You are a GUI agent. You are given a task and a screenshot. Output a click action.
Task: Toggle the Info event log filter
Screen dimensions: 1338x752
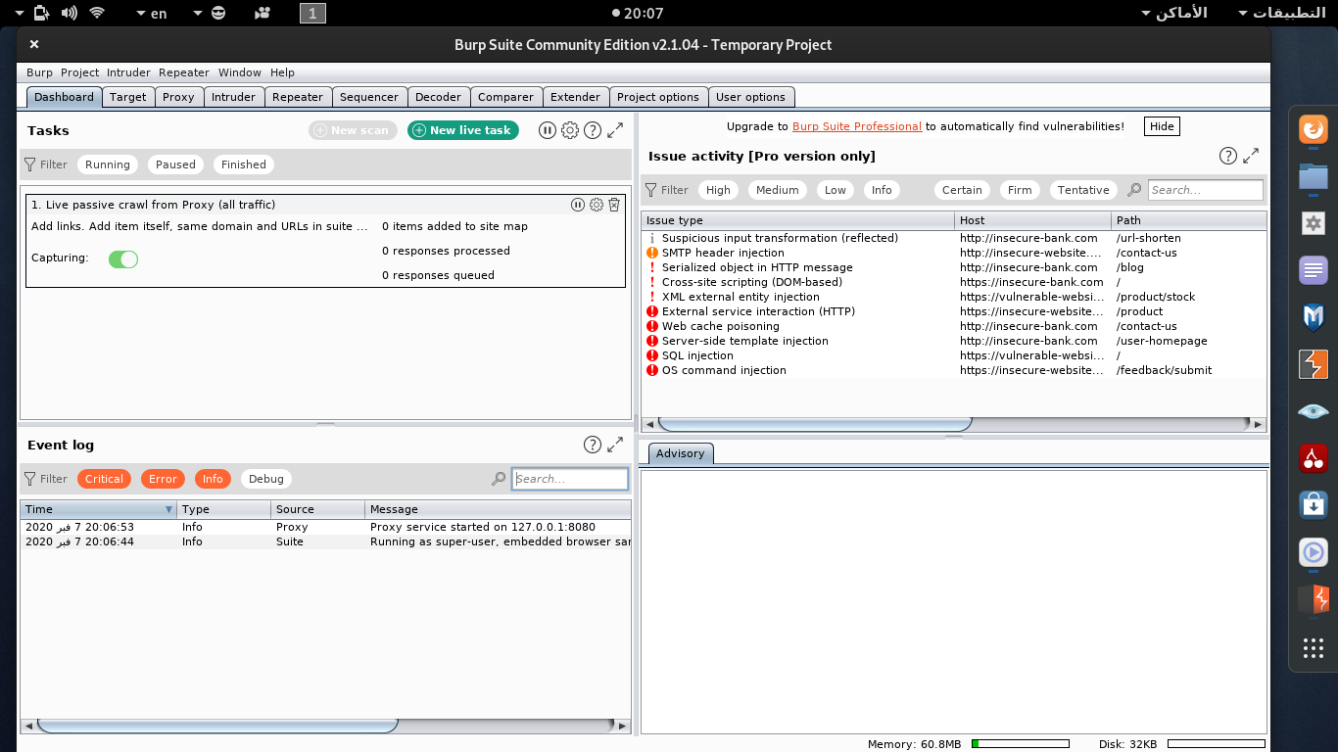click(x=213, y=479)
